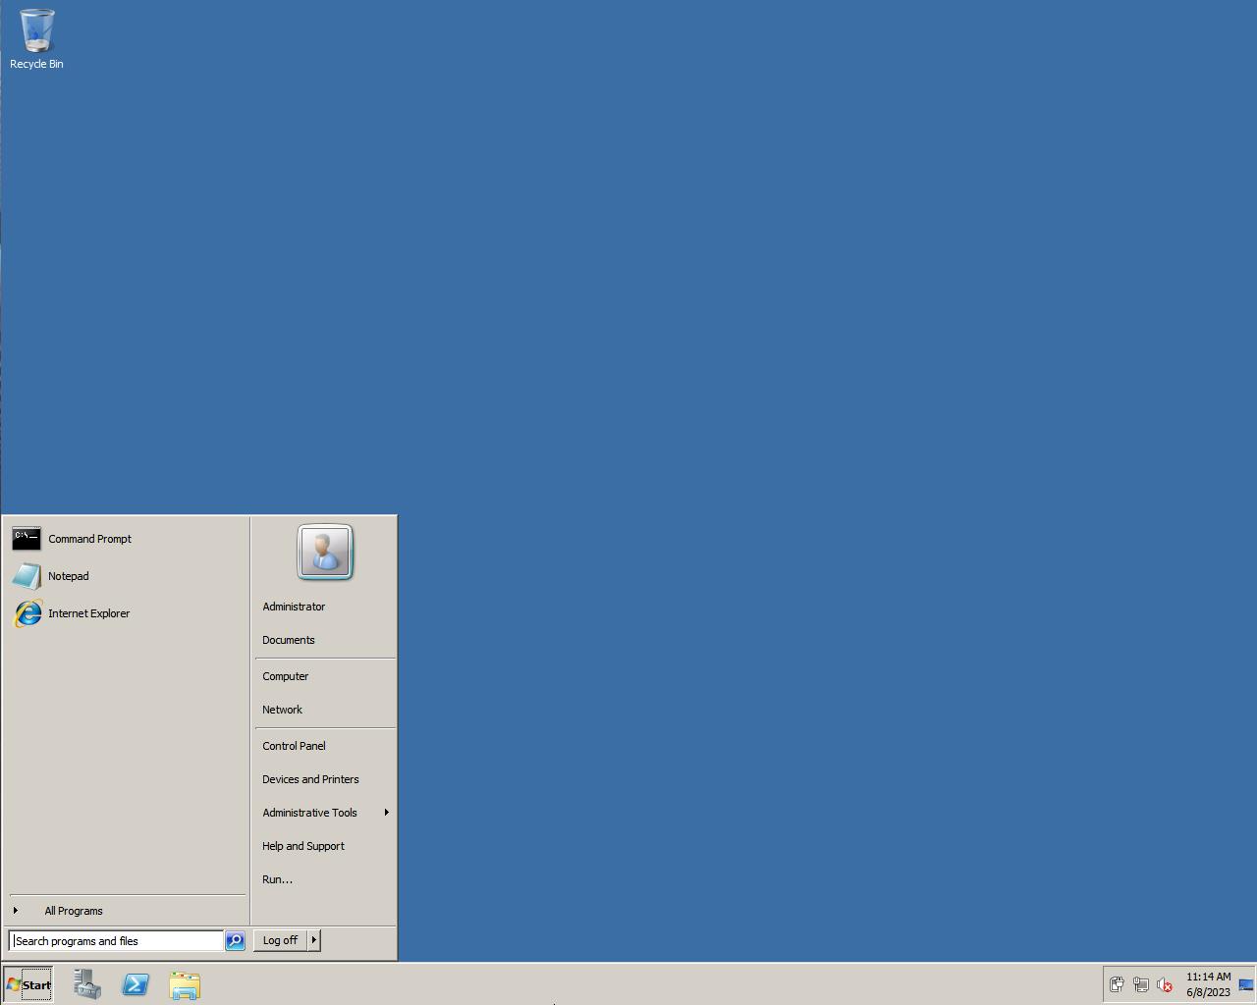The height and width of the screenshot is (1005, 1257).
Task: Open Windows Explorer from the taskbar
Action: (x=185, y=984)
